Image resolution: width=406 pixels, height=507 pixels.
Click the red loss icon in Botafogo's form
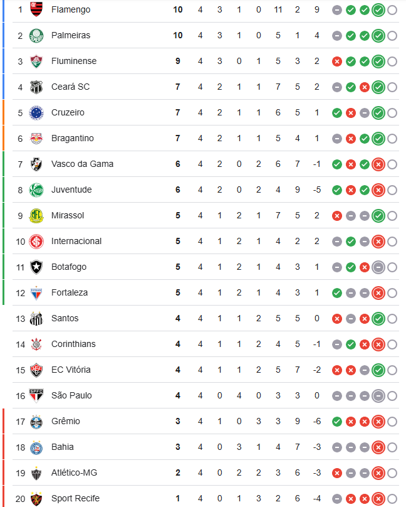tap(365, 267)
